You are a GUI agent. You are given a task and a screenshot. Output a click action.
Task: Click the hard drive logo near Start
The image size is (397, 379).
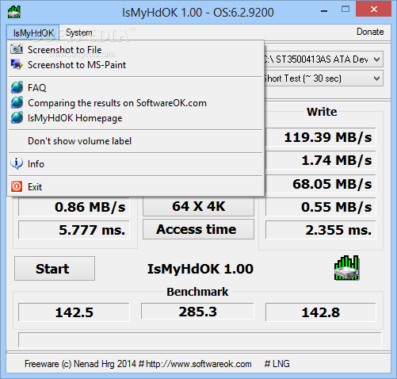click(346, 268)
